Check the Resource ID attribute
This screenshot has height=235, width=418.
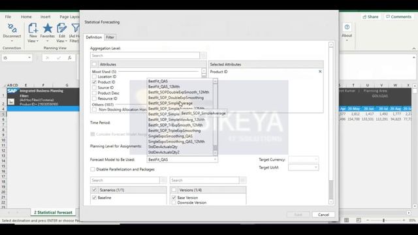94,99
